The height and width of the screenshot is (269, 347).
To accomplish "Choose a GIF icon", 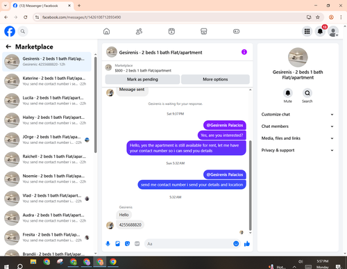I will click(137, 244).
